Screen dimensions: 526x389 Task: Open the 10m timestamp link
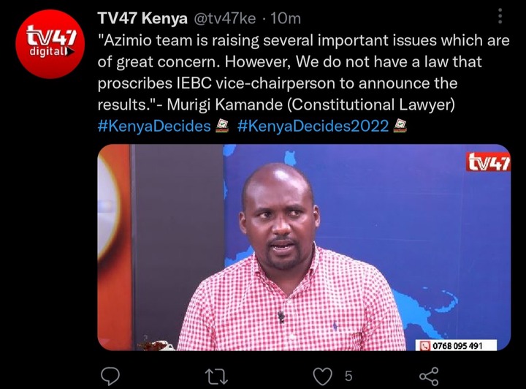pyautogui.click(x=286, y=18)
